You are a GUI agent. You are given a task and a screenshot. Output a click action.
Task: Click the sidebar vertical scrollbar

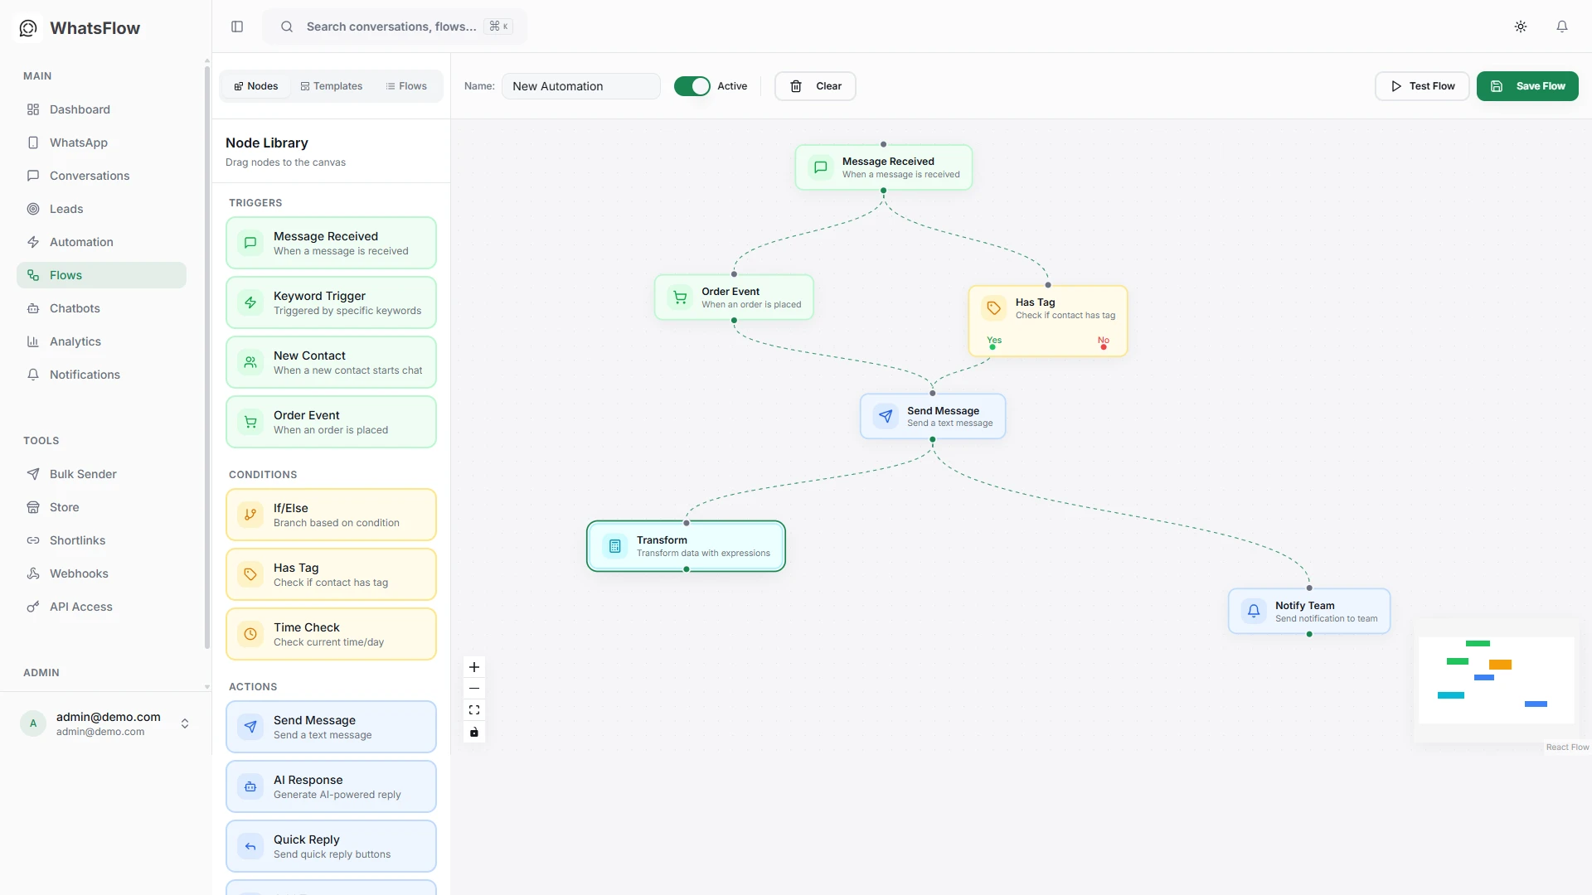(x=206, y=356)
